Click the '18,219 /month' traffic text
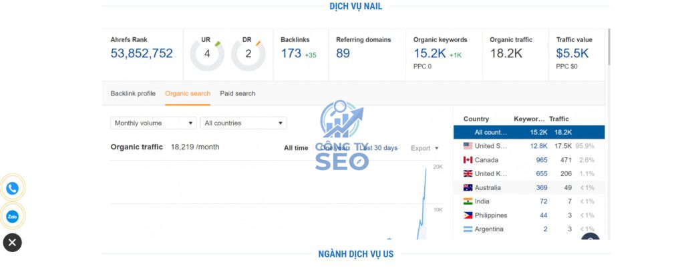This screenshot has width=684, height=276. tap(195, 147)
